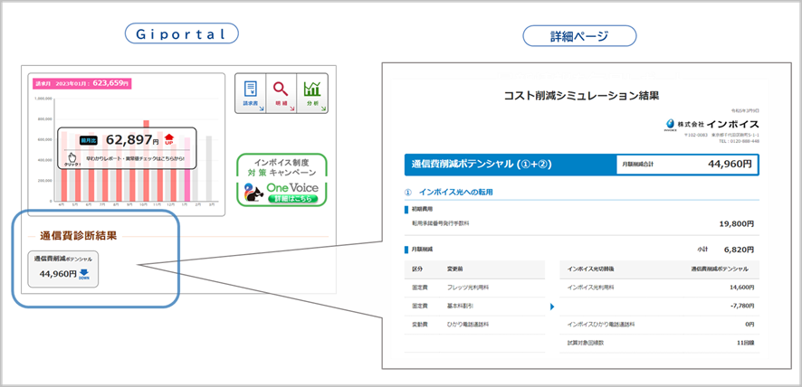This screenshot has width=802, height=387.
Task: Click the 月額削減合計 44,960円 total field
Action: coord(687,165)
